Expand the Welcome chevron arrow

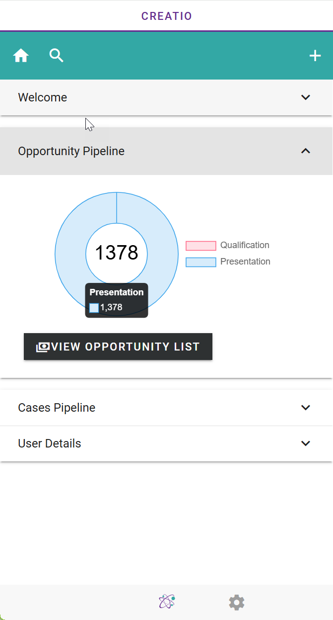click(x=306, y=97)
